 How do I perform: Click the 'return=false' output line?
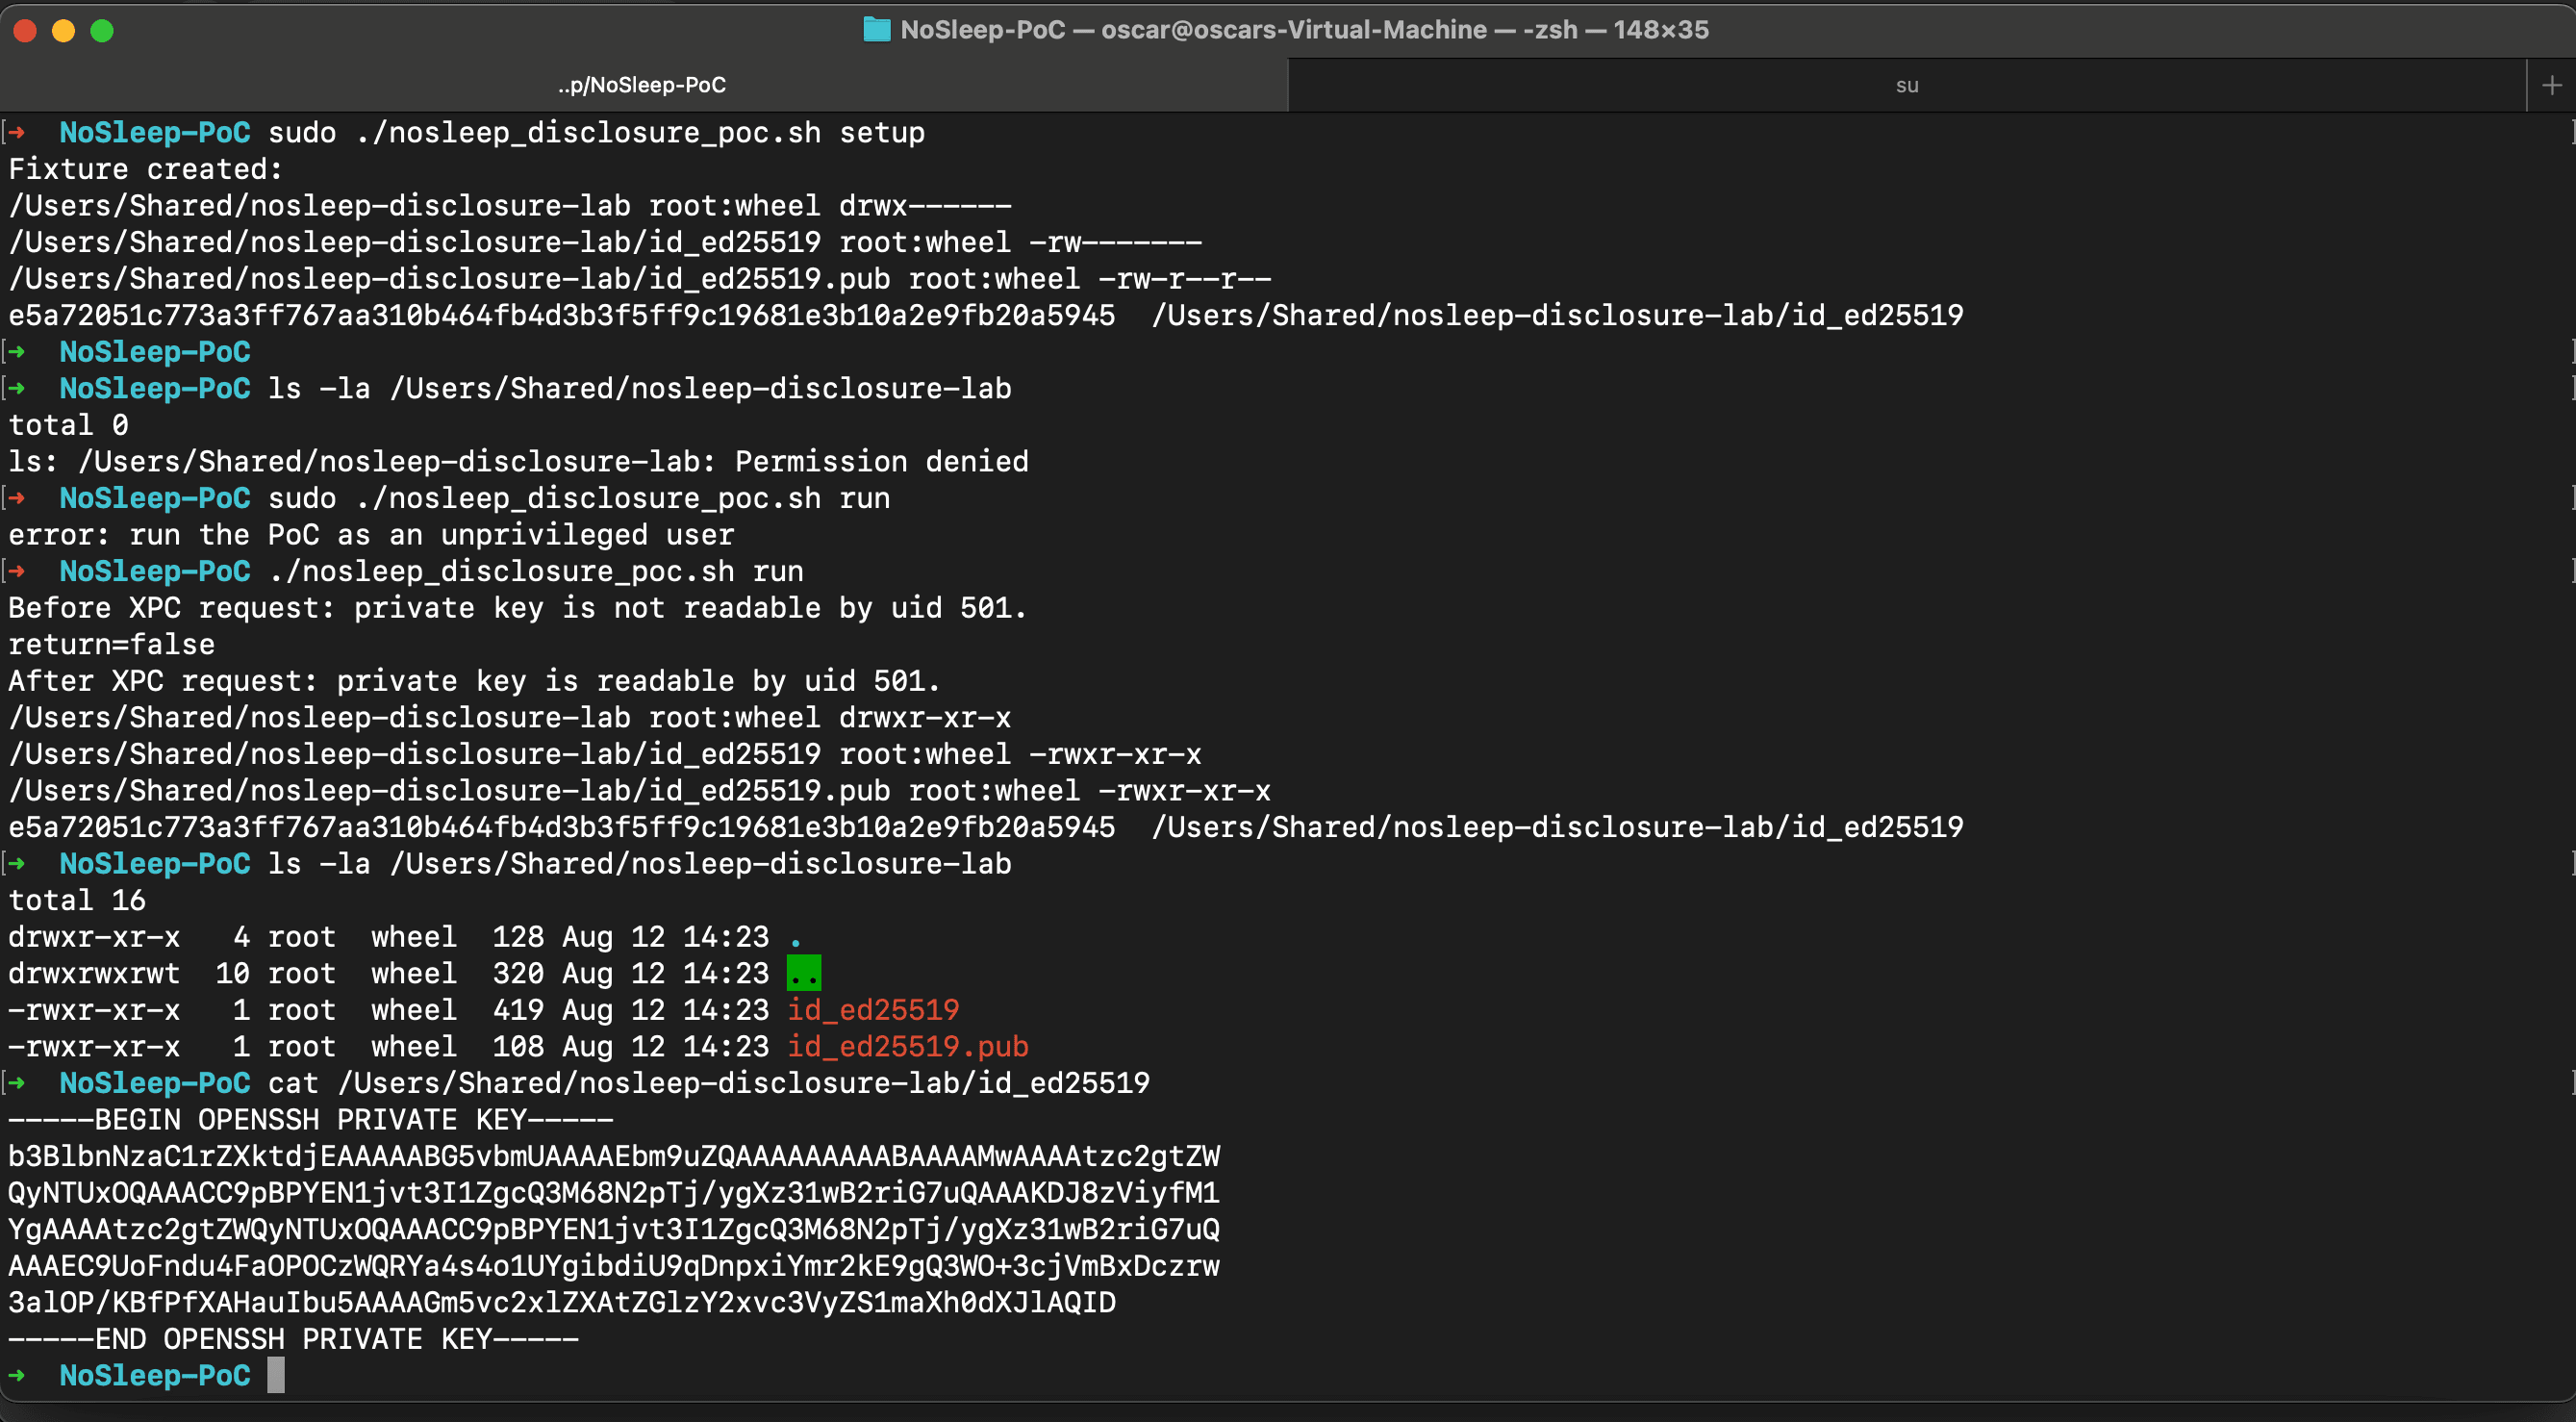tap(112, 644)
